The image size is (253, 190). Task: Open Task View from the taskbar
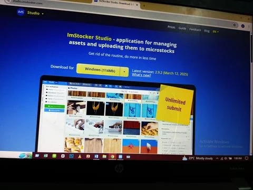pyautogui.click(x=37, y=156)
